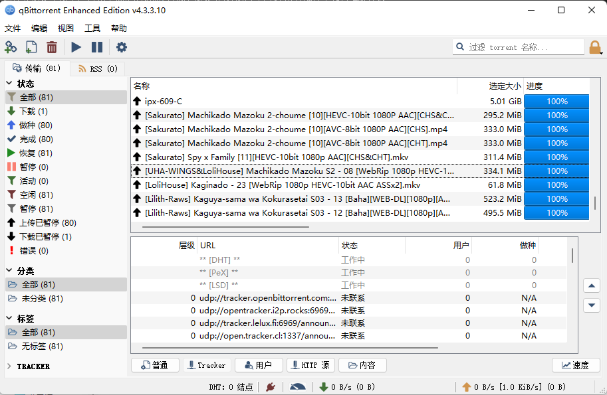Viewport: 607px width, 395px height.
Task: Click the green download speed arrow in status bar
Action: [324, 387]
